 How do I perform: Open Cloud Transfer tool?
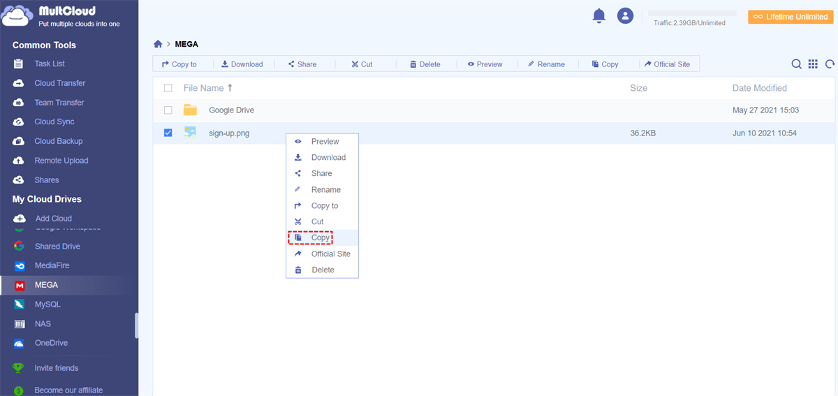pos(59,83)
